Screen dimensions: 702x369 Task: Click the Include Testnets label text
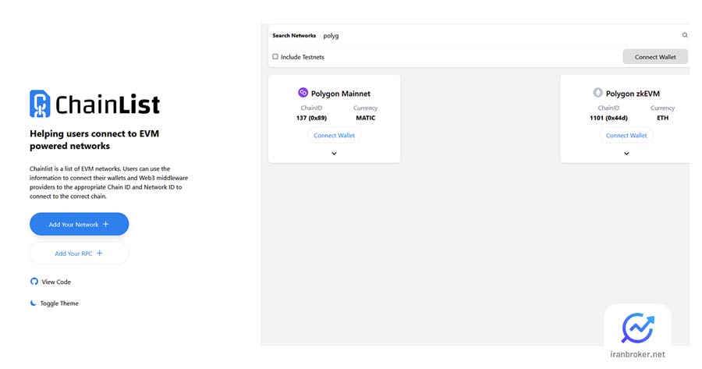(x=302, y=57)
